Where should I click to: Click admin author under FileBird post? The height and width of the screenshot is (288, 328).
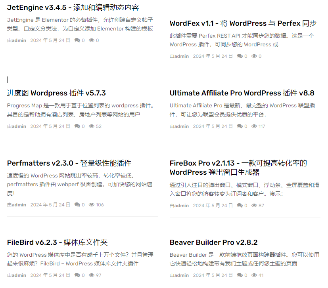[19, 275]
